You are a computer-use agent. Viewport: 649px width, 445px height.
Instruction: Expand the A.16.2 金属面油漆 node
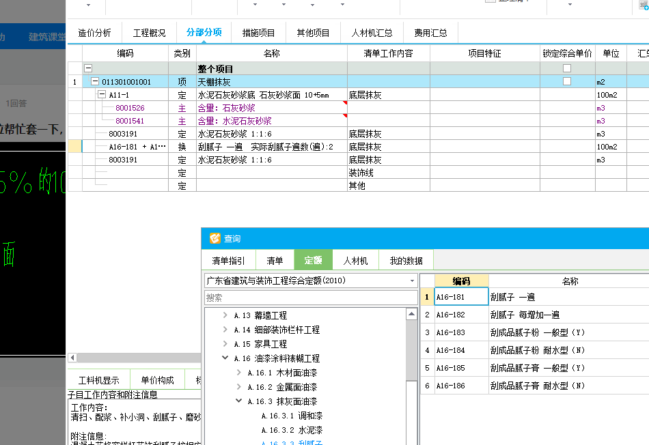(239, 387)
